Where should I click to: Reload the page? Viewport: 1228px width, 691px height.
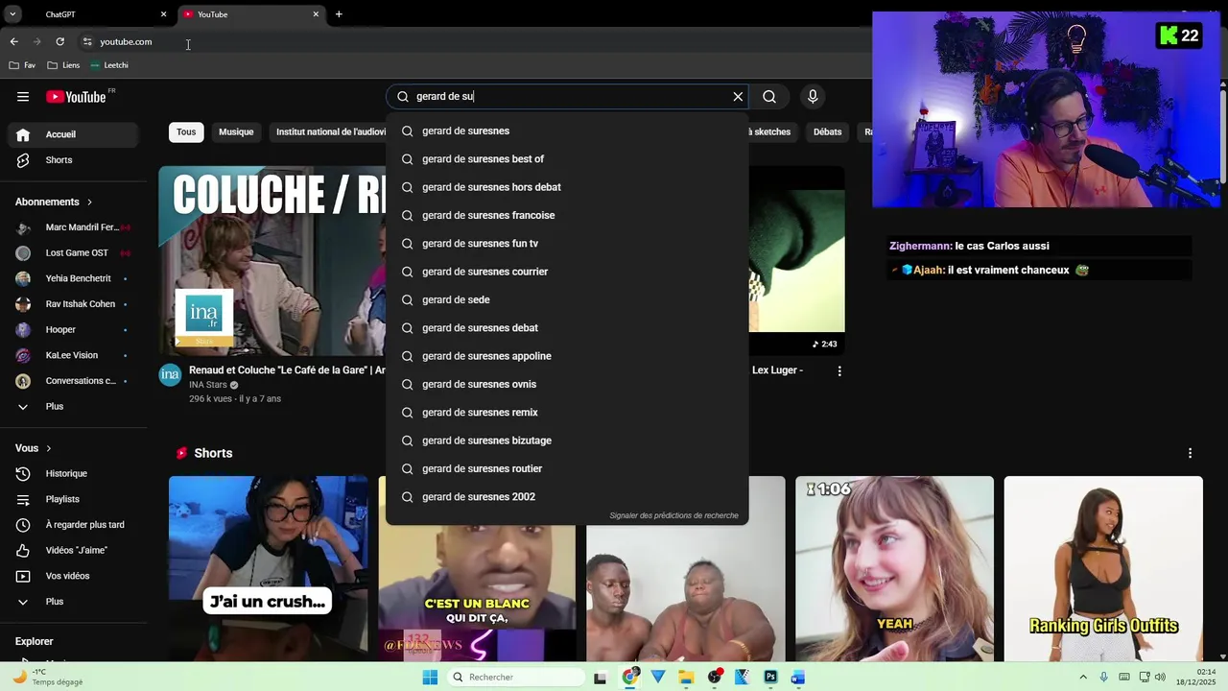(59, 42)
